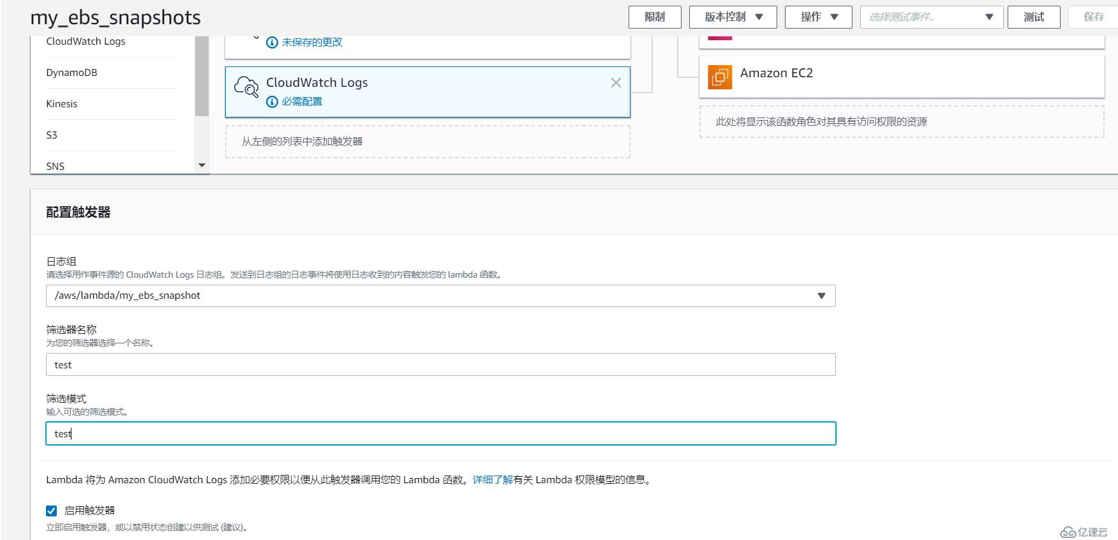
Task: Click the 测试 test button
Action: [x=1034, y=17]
